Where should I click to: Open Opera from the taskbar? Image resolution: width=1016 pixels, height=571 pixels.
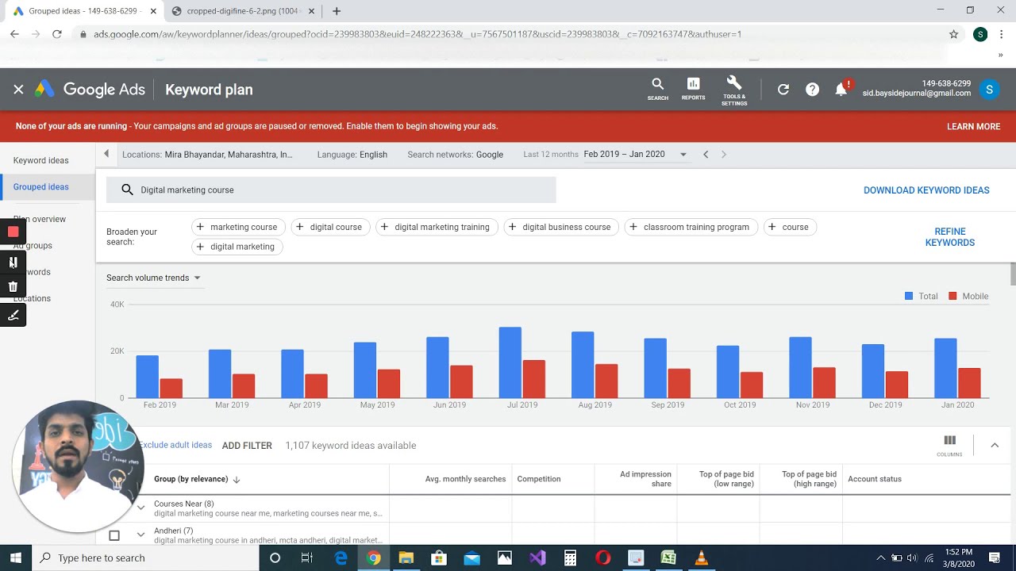602,558
